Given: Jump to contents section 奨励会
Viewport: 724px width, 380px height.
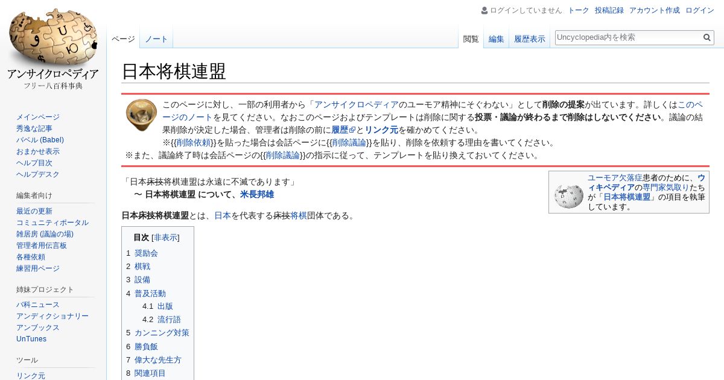Looking at the screenshot, I should click(x=146, y=253).
